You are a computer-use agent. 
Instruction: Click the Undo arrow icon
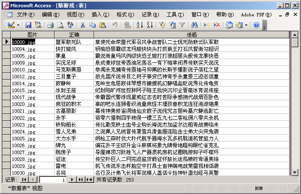point(115,25)
